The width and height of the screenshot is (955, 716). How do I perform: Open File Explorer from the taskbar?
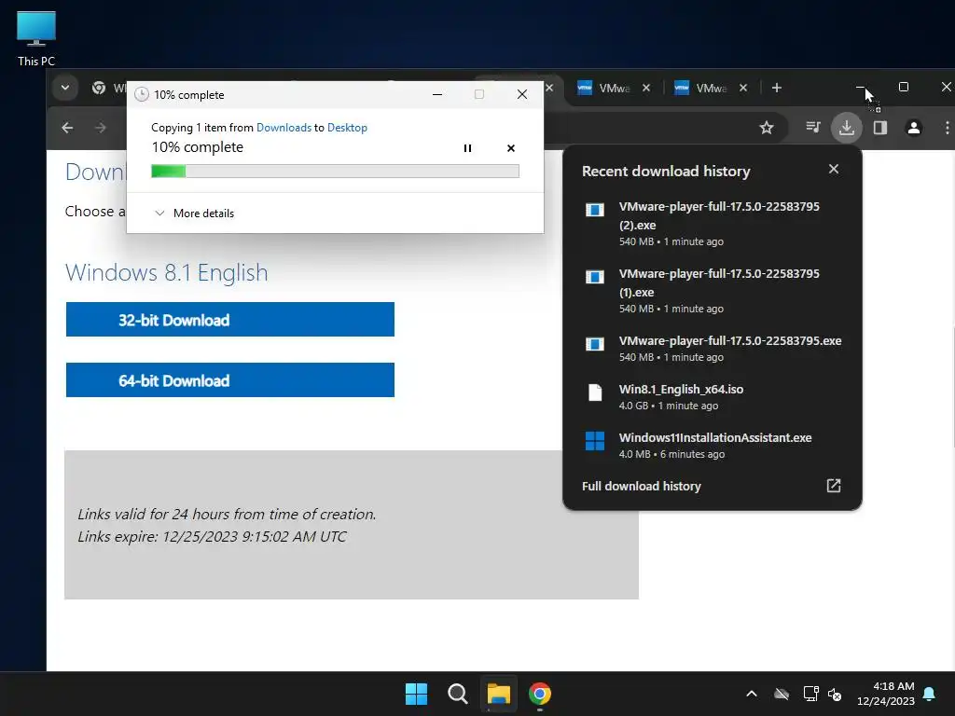[498, 694]
